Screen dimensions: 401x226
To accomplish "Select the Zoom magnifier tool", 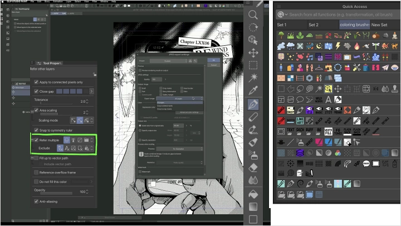I will pyautogui.click(x=253, y=15).
